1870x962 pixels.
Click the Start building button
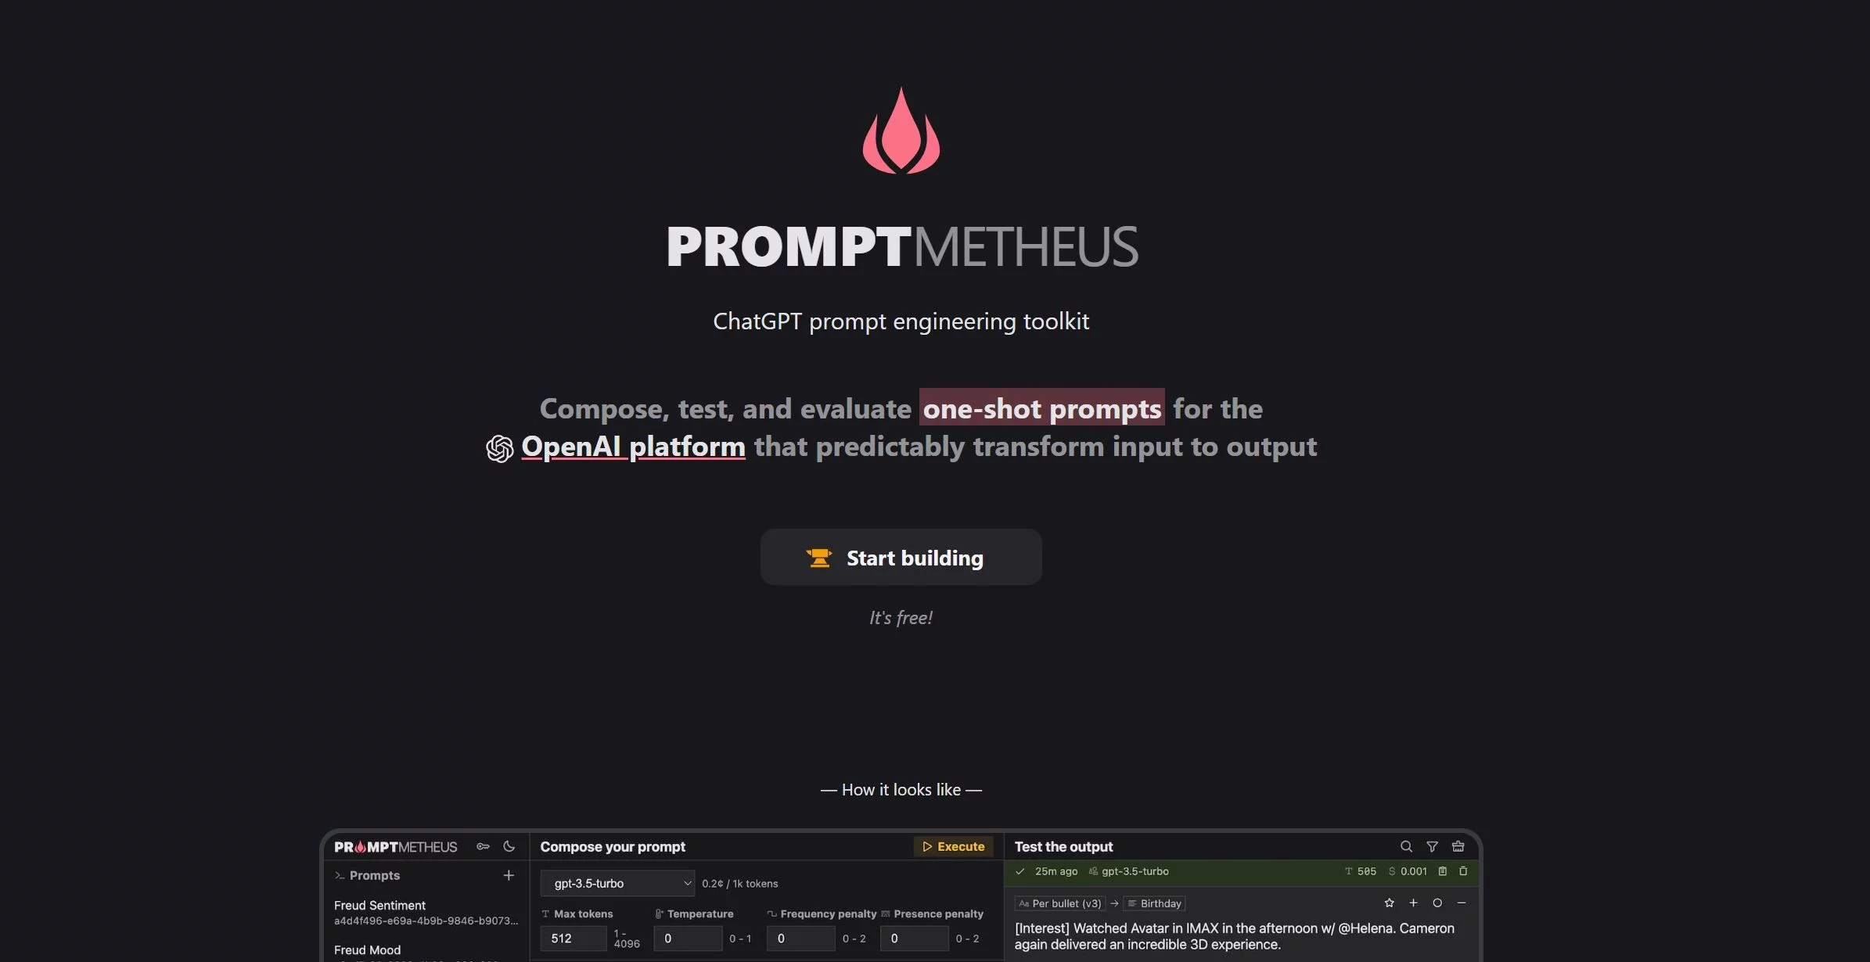(901, 556)
